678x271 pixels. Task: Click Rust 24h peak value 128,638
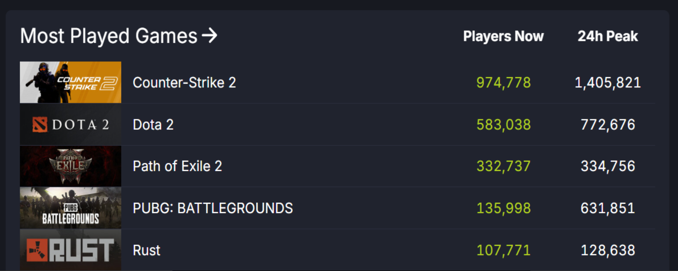(608, 250)
